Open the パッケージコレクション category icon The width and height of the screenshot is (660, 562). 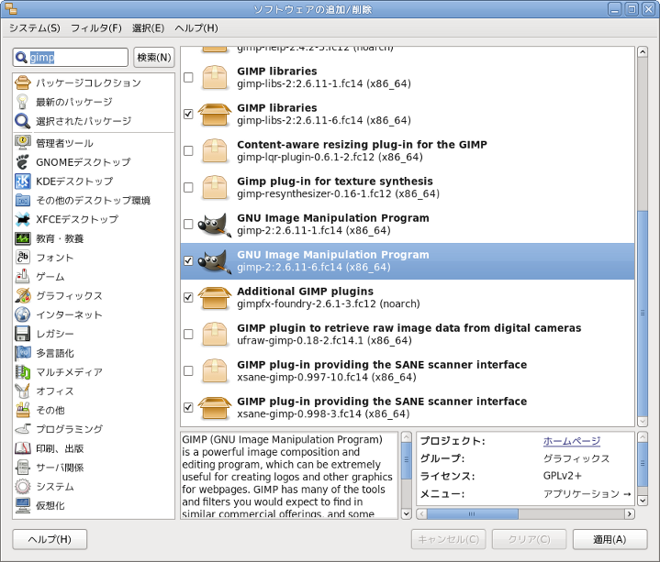point(23,83)
